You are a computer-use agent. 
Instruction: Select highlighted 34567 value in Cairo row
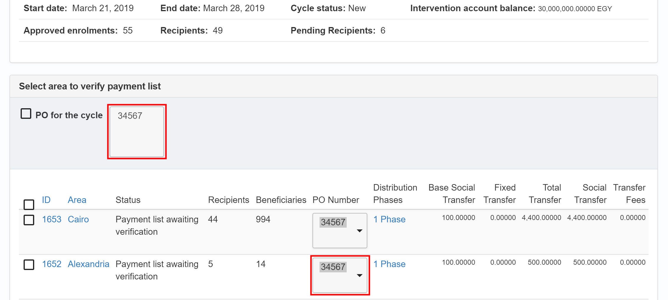(x=333, y=222)
